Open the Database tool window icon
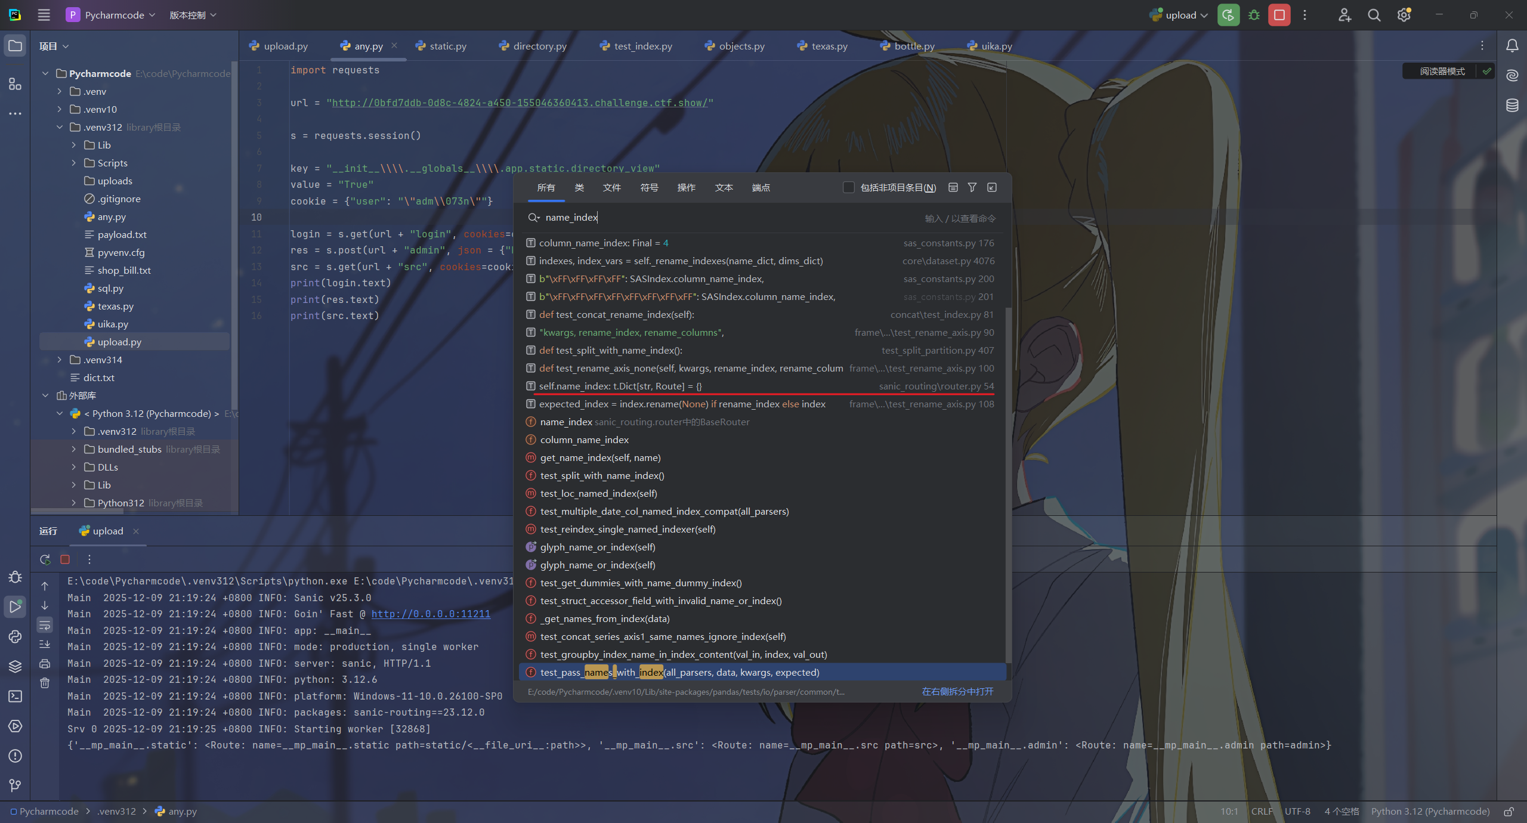The image size is (1527, 823). point(1512,106)
